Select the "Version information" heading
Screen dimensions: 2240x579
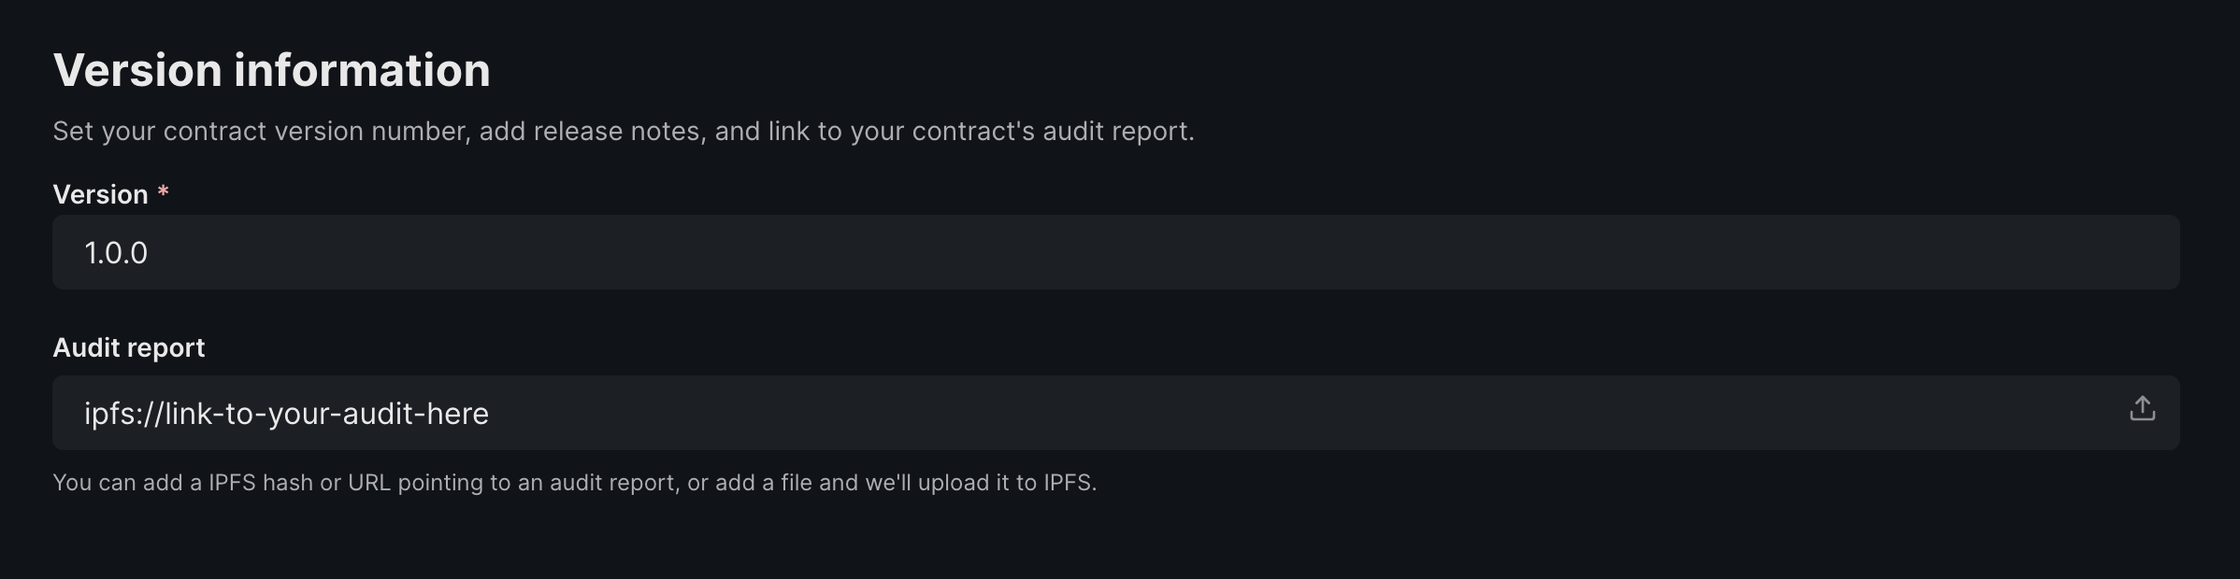point(271,70)
